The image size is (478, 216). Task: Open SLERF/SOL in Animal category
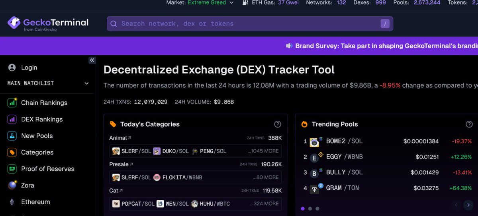(x=131, y=151)
